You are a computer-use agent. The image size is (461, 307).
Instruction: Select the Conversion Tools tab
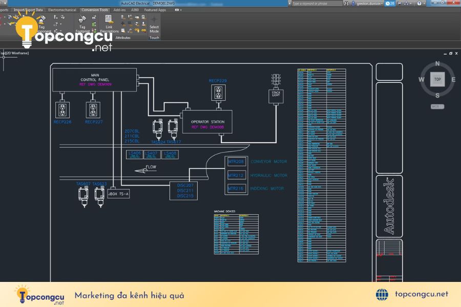click(x=95, y=10)
